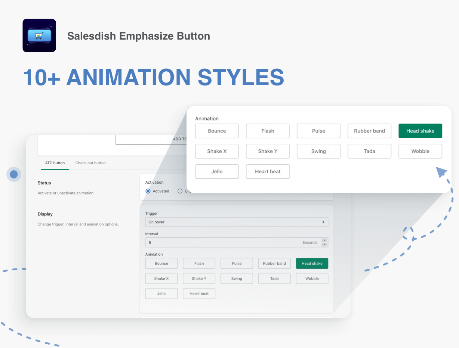459x348 pixels.
Task: Pick Flash in the settings panel Animation list
Action: pyautogui.click(x=199, y=264)
